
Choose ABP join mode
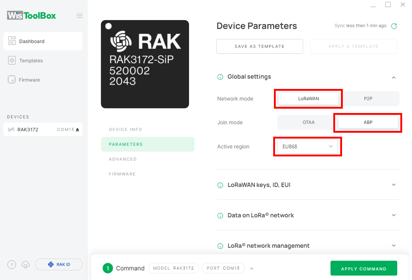pyautogui.click(x=368, y=122)
